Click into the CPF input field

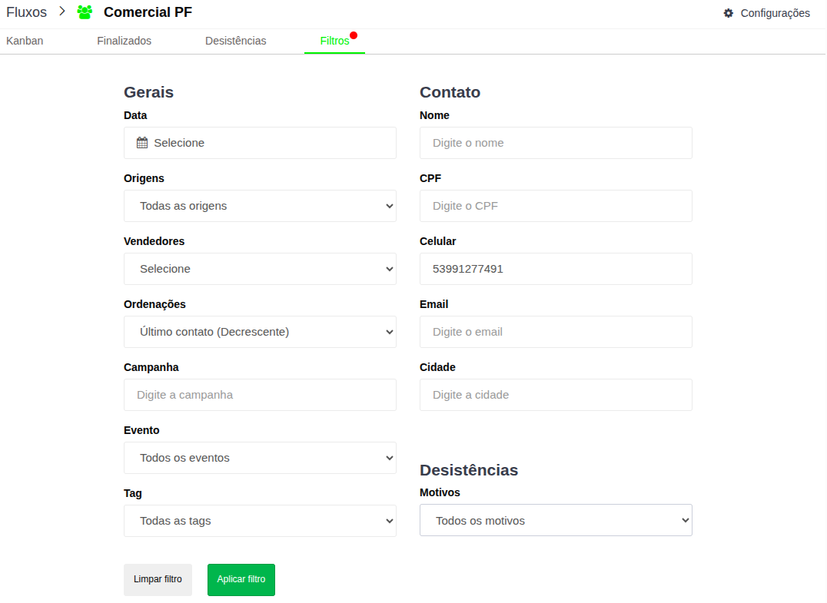(x=556, y=206)
